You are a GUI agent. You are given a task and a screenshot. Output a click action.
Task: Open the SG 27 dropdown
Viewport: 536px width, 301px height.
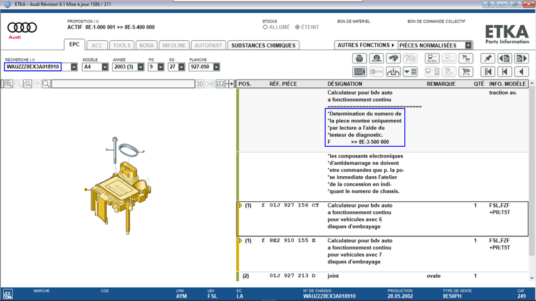(x=181, y=67)
